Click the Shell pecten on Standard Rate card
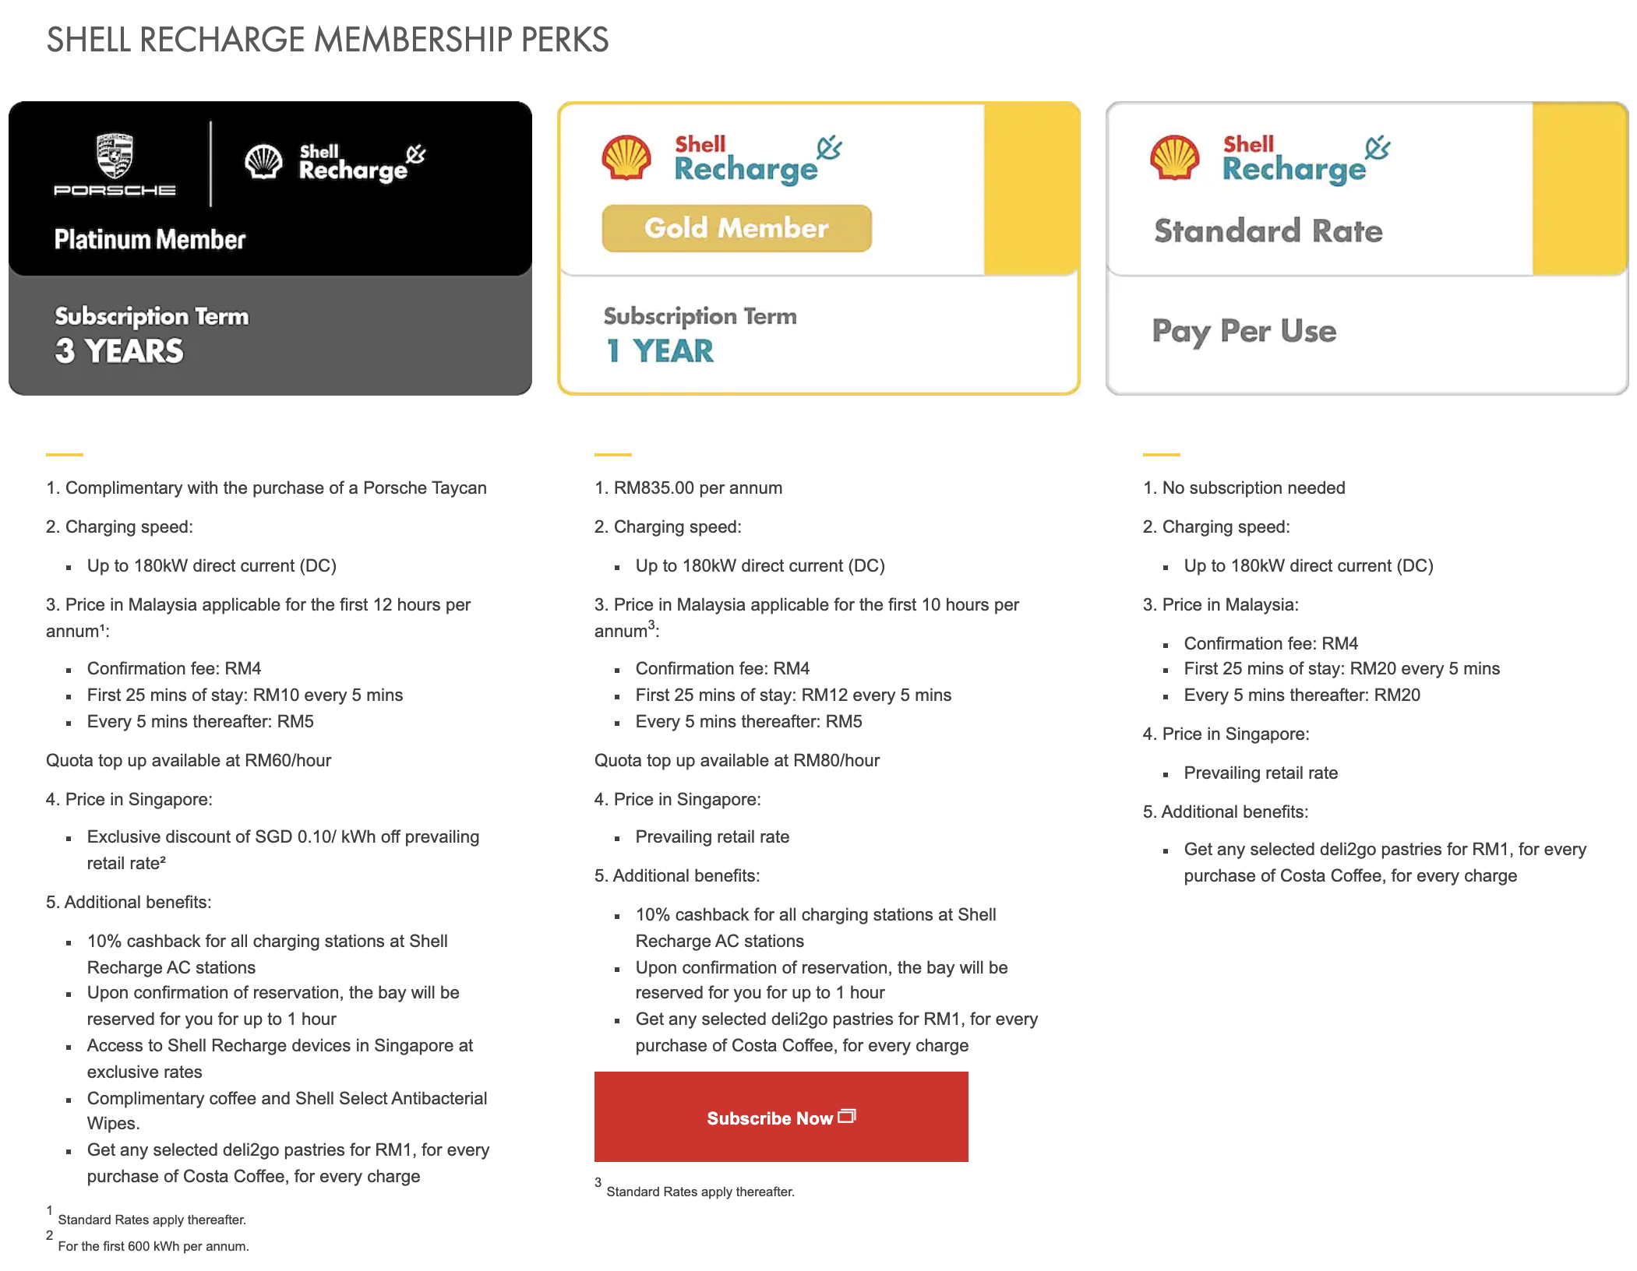The image size is (1637, 1271). point(1174,158)
